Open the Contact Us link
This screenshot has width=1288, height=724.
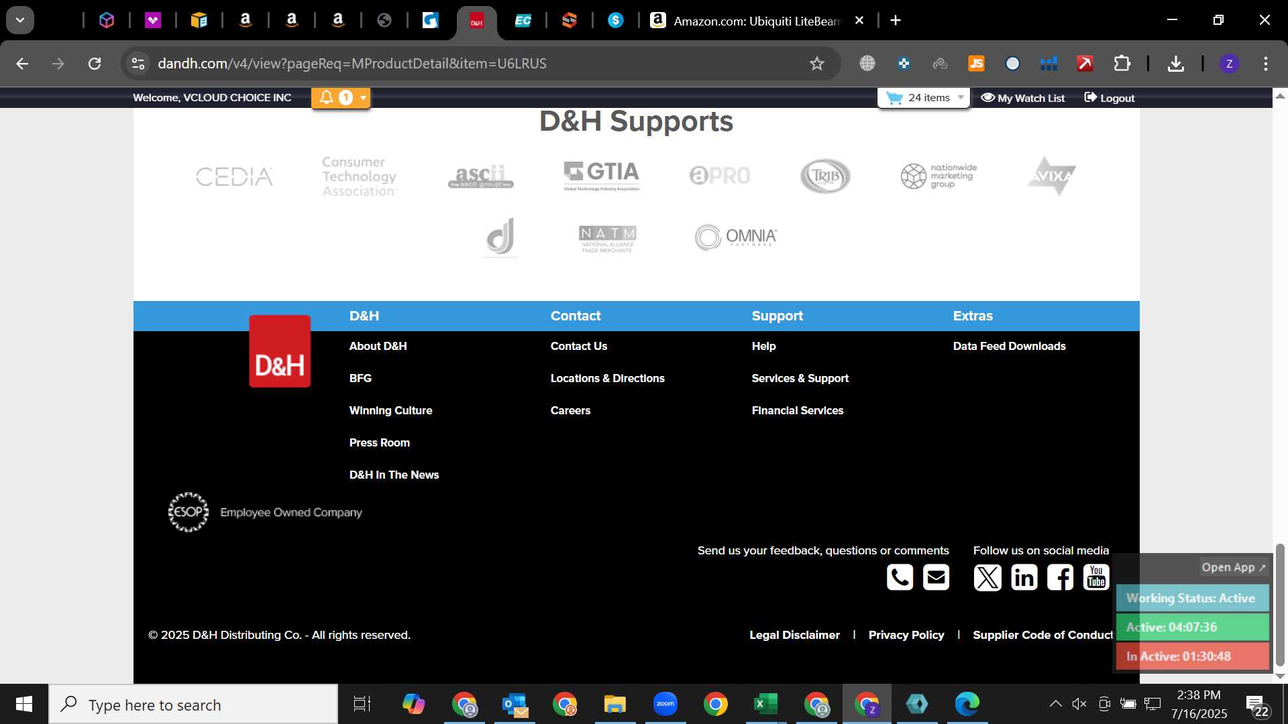click(x=578, y=346)
